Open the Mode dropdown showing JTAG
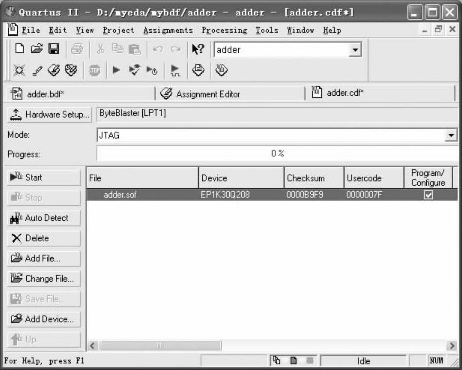 tap(450, 136)
